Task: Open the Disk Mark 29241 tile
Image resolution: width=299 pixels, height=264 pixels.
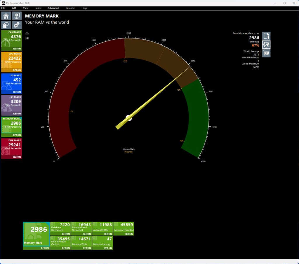Action: (11, 147)
